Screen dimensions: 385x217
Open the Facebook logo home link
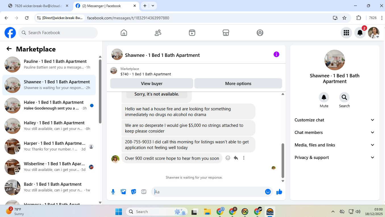pyautogui.click(x=10, y=33)
